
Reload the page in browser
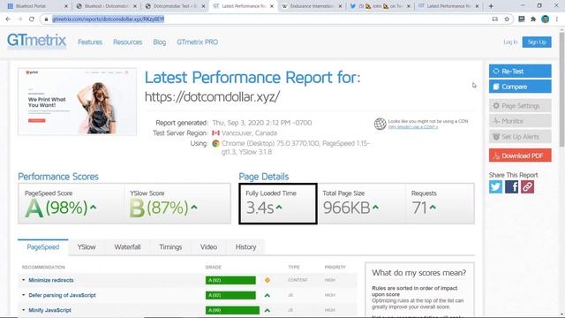click(32, 19)
